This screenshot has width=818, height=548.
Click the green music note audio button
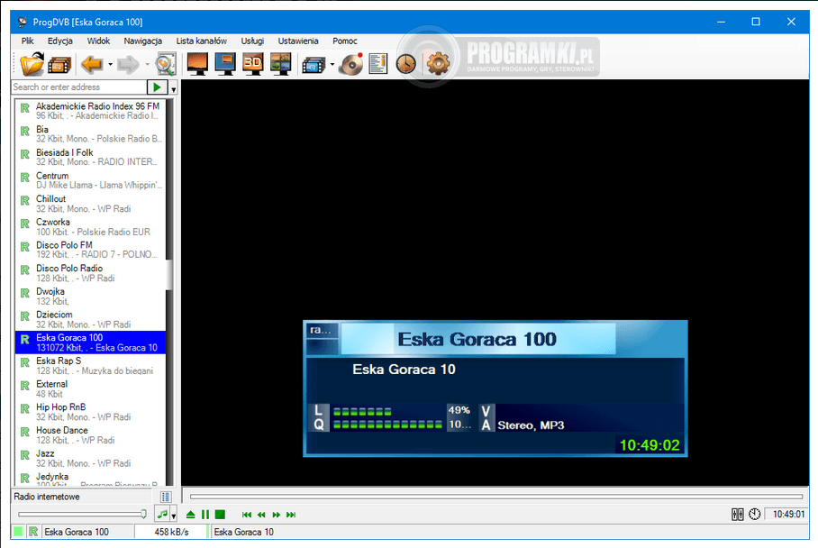tap(163, 515)
